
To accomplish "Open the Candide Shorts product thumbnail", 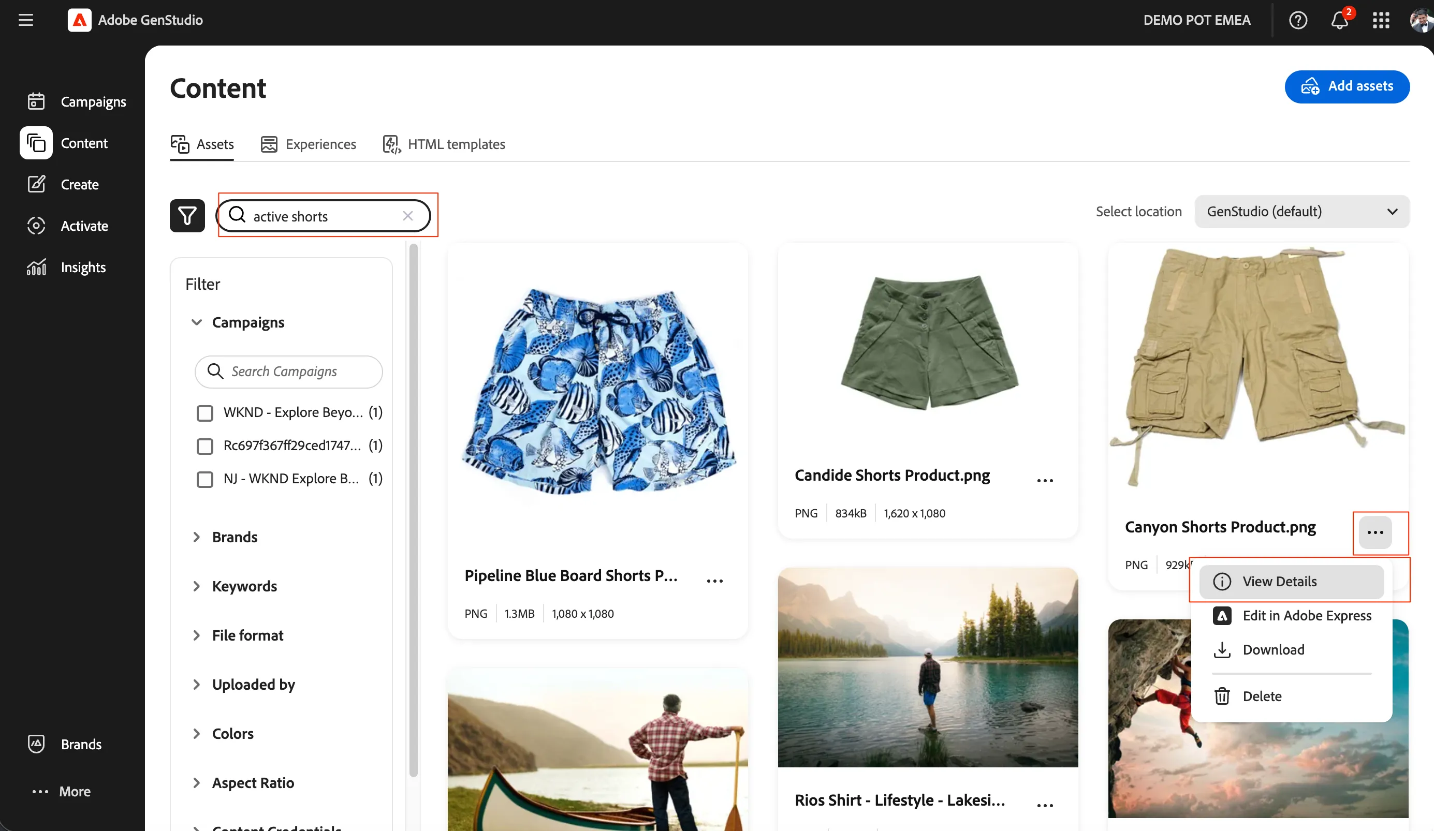I will pyautogui.click(x=928, y=342).
